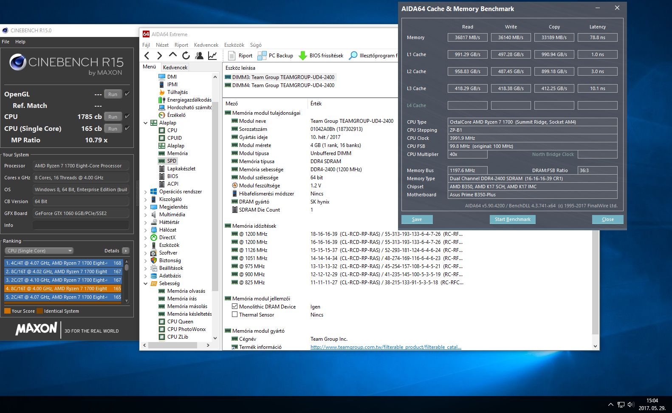Select ranking entry 4C/4T @ 4.07 GHz
The image size is (672, 413).
[63, 263]
